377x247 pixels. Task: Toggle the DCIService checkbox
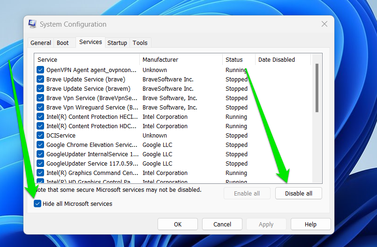(40, 135)
